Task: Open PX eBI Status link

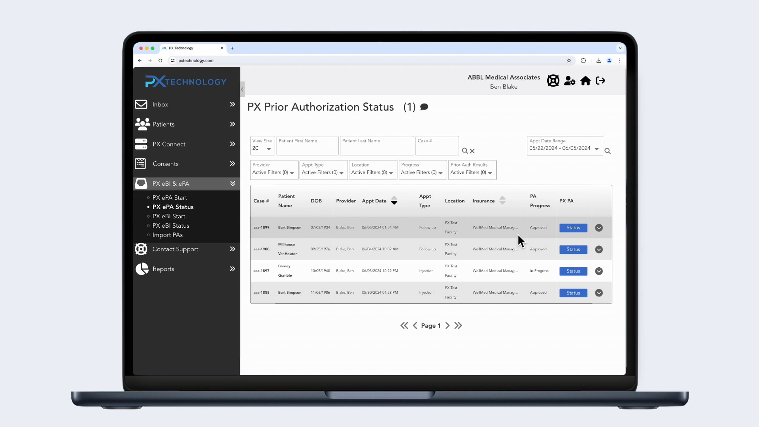Action: point(171,226)
